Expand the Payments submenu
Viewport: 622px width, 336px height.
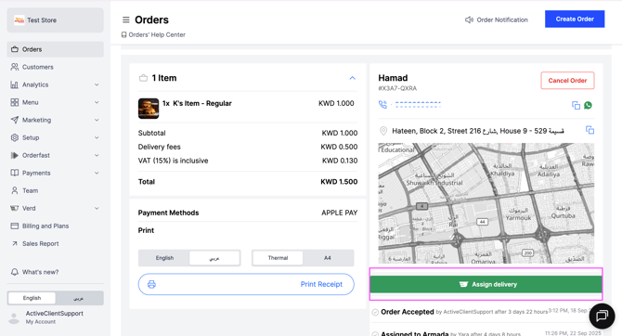coord(97,173)
